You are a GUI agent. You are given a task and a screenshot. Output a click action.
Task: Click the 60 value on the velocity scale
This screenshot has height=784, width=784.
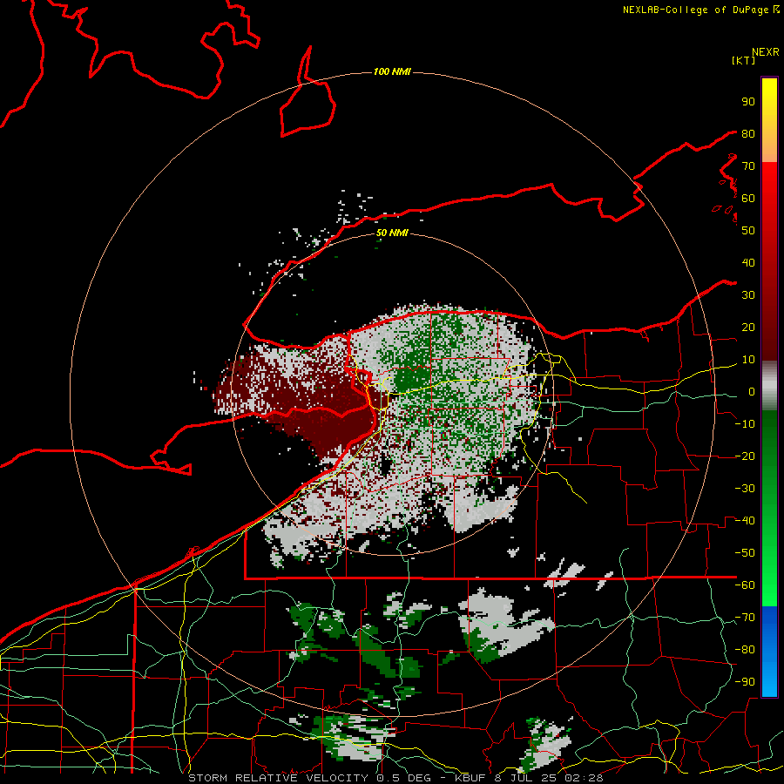pyautogui.click(x=748, y=199)
